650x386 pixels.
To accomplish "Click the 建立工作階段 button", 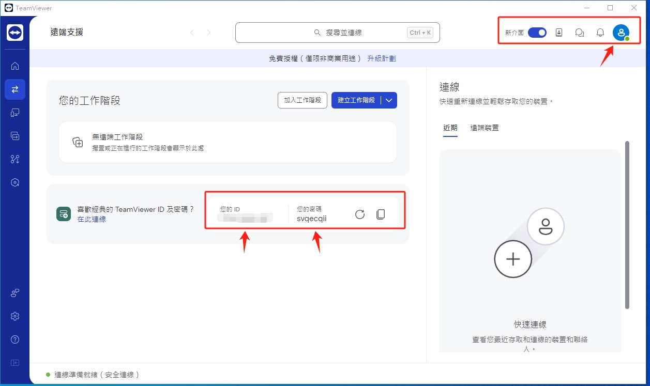I will coord(356,100).
